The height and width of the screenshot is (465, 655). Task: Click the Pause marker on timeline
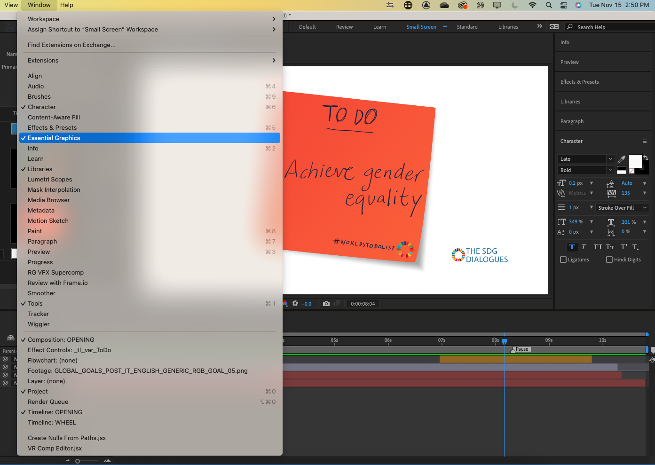(x=522, y=349)
